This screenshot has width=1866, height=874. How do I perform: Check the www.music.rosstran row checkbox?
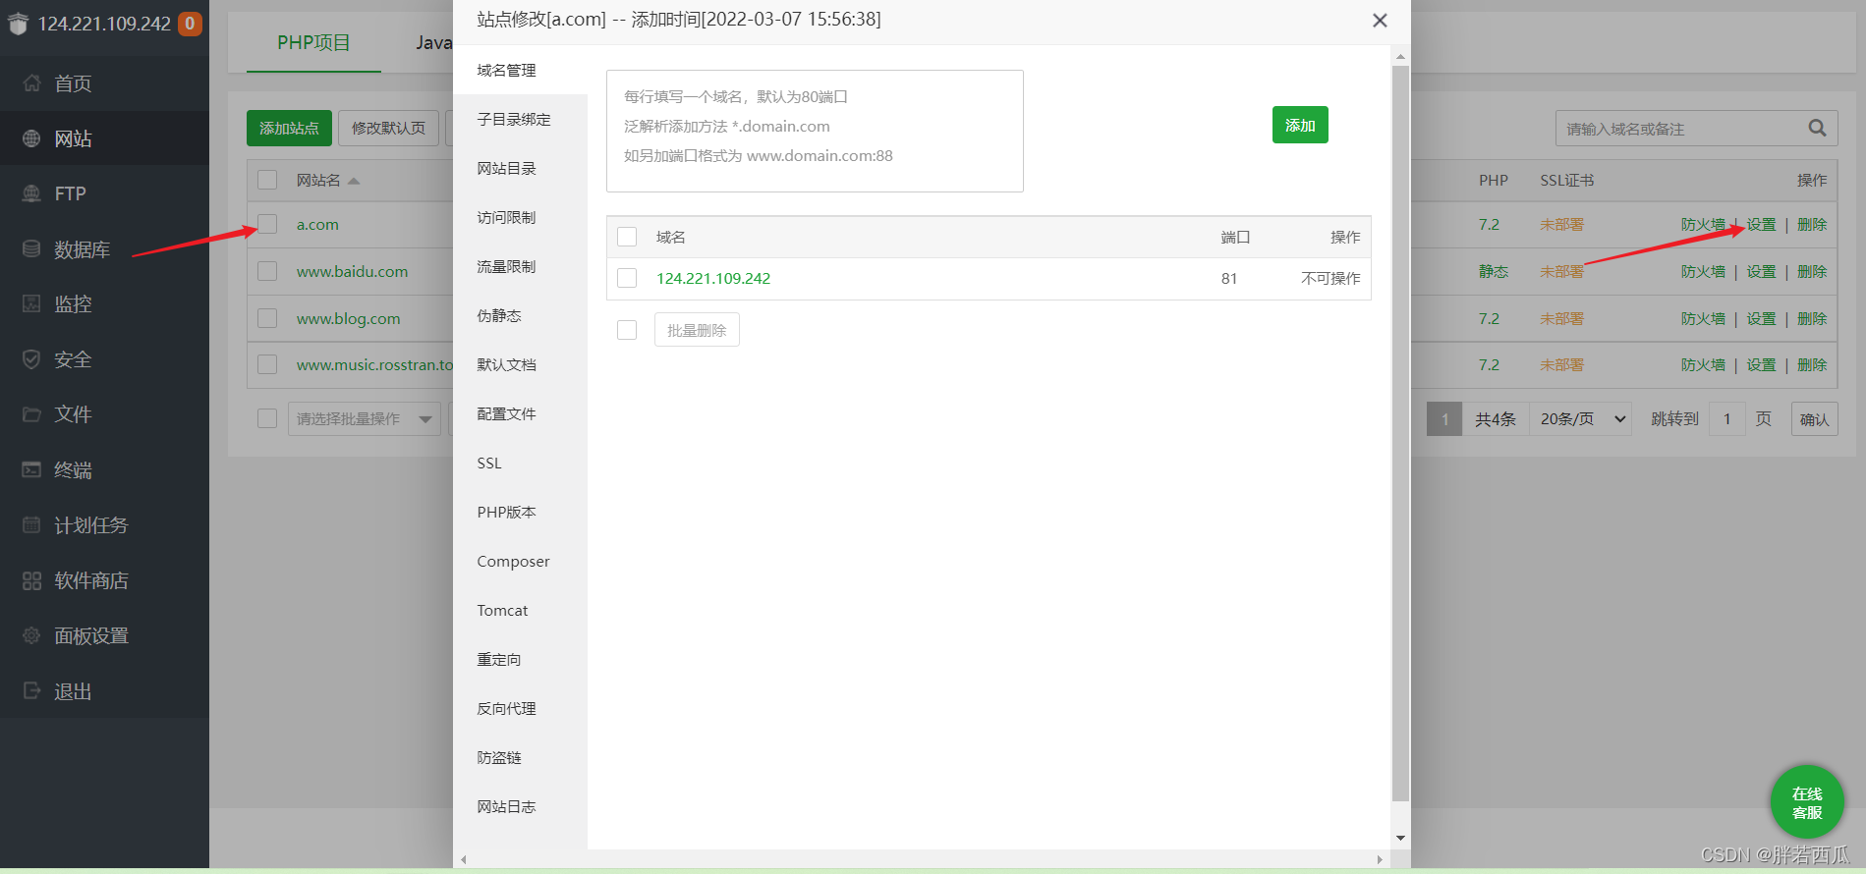[x=267, y=364]
